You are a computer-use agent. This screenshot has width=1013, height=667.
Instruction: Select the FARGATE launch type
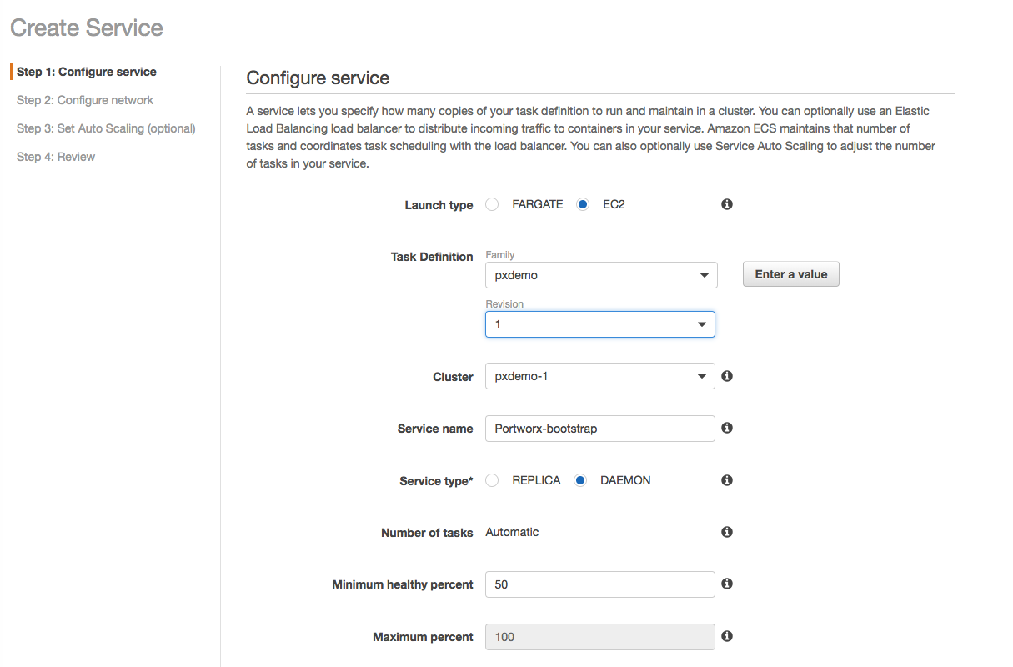(x=492, y=203)
